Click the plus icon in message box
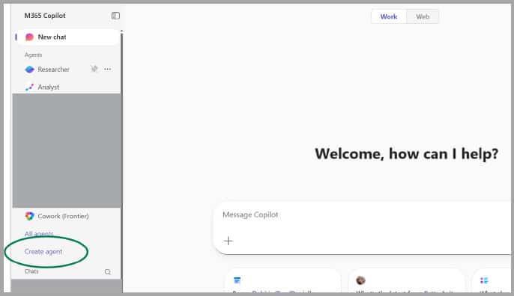 (x=228, y=241)
